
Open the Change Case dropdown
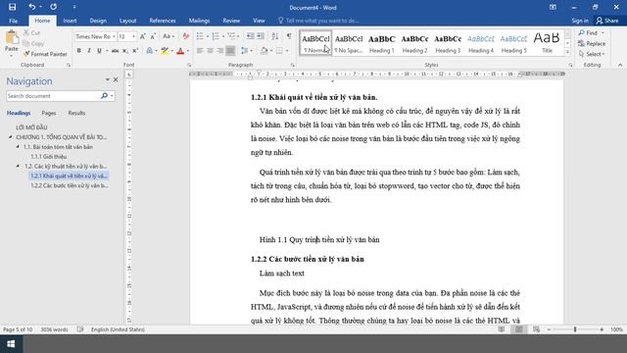pyautogui.click(x=169, y=36)
